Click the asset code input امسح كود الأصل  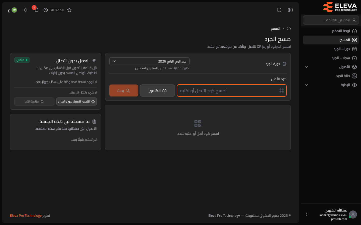232,90
